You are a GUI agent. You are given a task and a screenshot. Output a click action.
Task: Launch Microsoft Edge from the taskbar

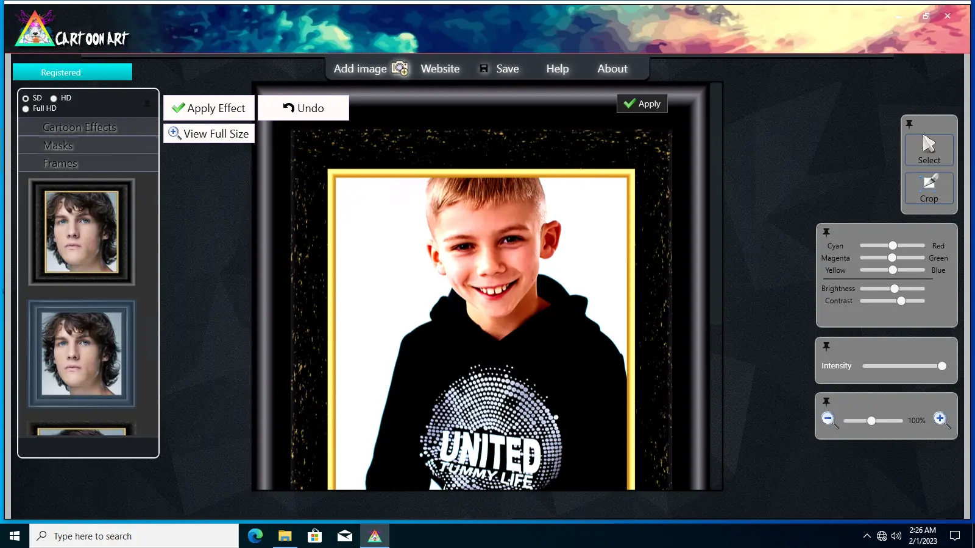[x=255, y=536]
